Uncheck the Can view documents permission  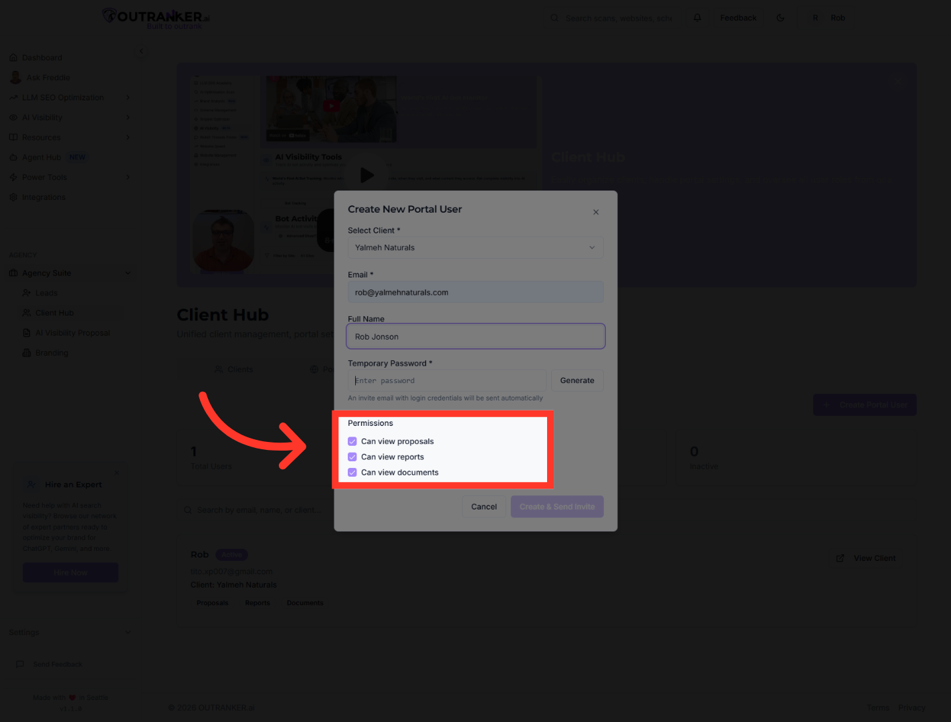(352, 472)
